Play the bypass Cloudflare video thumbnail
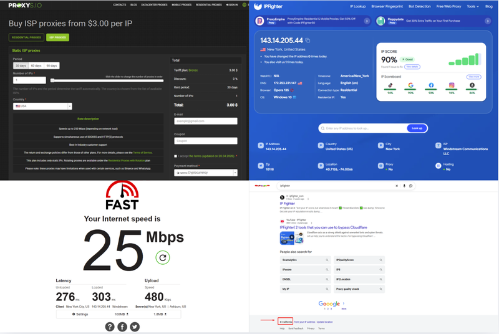The image size is (499, 334). pos(291,238)
